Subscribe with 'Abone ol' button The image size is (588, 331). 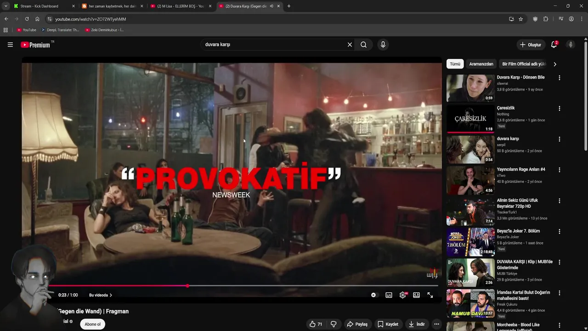click(x=92, y=324)
